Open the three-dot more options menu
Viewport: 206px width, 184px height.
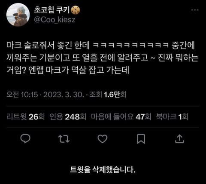[x=195, y=10]
